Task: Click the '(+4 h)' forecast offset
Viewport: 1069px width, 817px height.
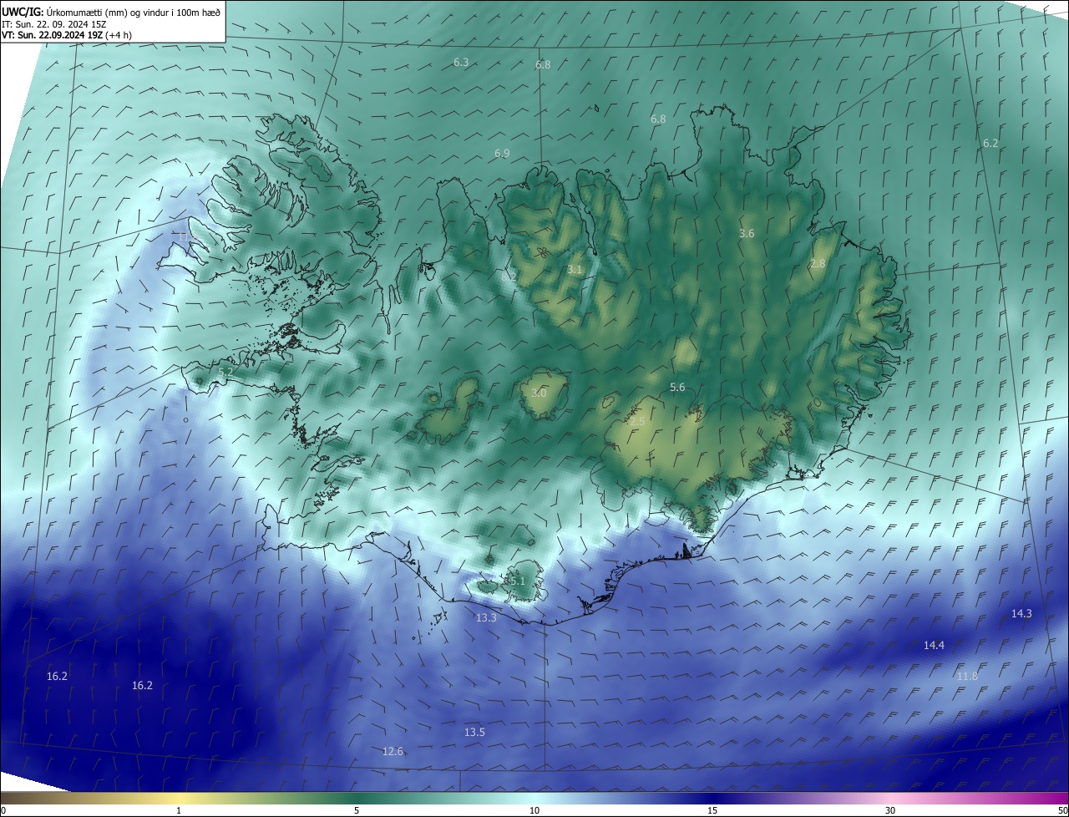Action: point(119,35)
